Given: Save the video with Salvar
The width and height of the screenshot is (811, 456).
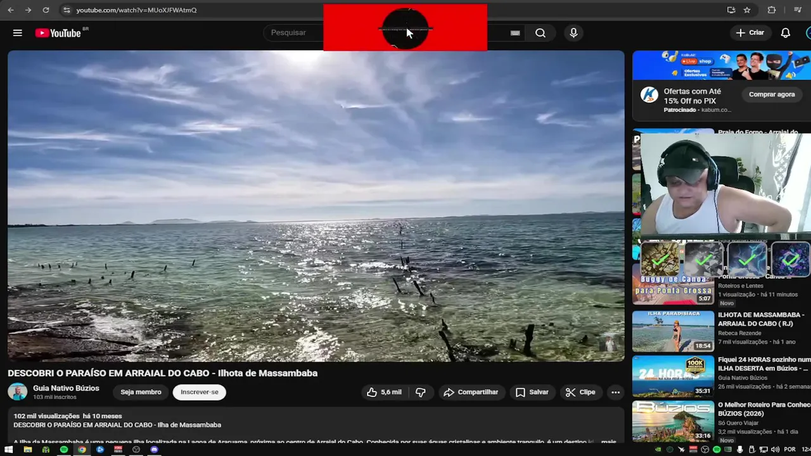Looking at the screenshot, I should pos(532,392).
